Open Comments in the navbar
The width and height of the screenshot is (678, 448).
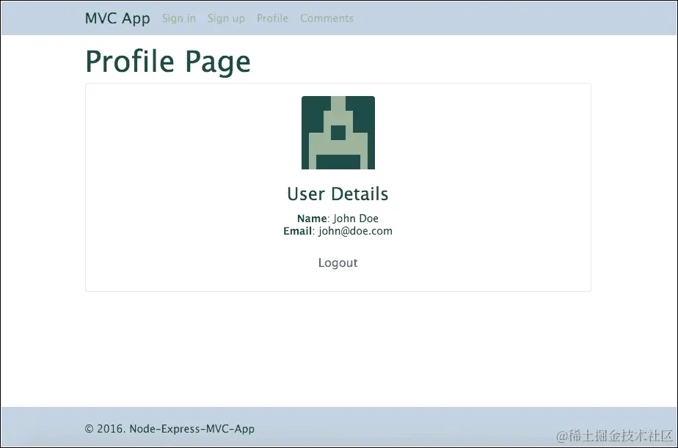pyautogui.click(x=327, y=18)
